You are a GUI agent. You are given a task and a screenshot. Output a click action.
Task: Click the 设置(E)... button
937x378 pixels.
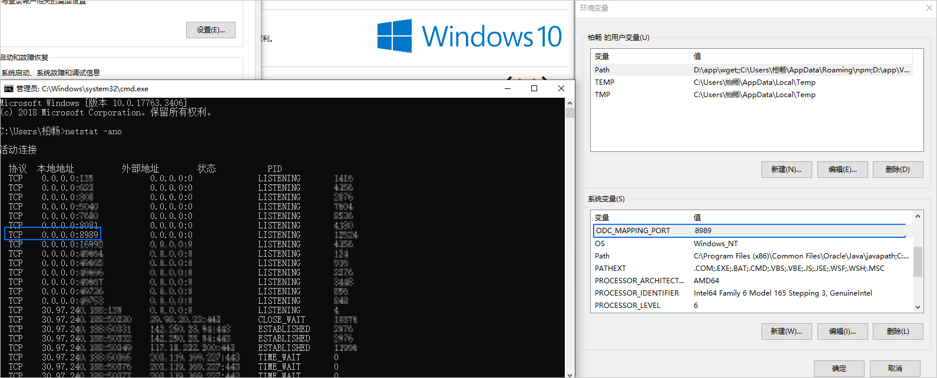click(x=211, y=30)
